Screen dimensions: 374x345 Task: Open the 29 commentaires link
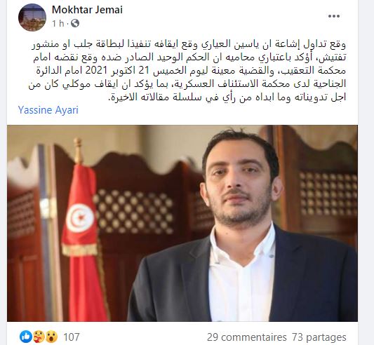(247, 337)
